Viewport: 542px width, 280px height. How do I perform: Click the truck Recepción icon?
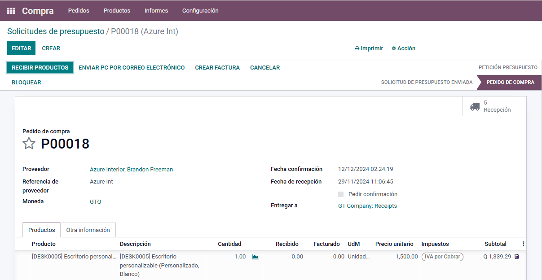point(475,106)
